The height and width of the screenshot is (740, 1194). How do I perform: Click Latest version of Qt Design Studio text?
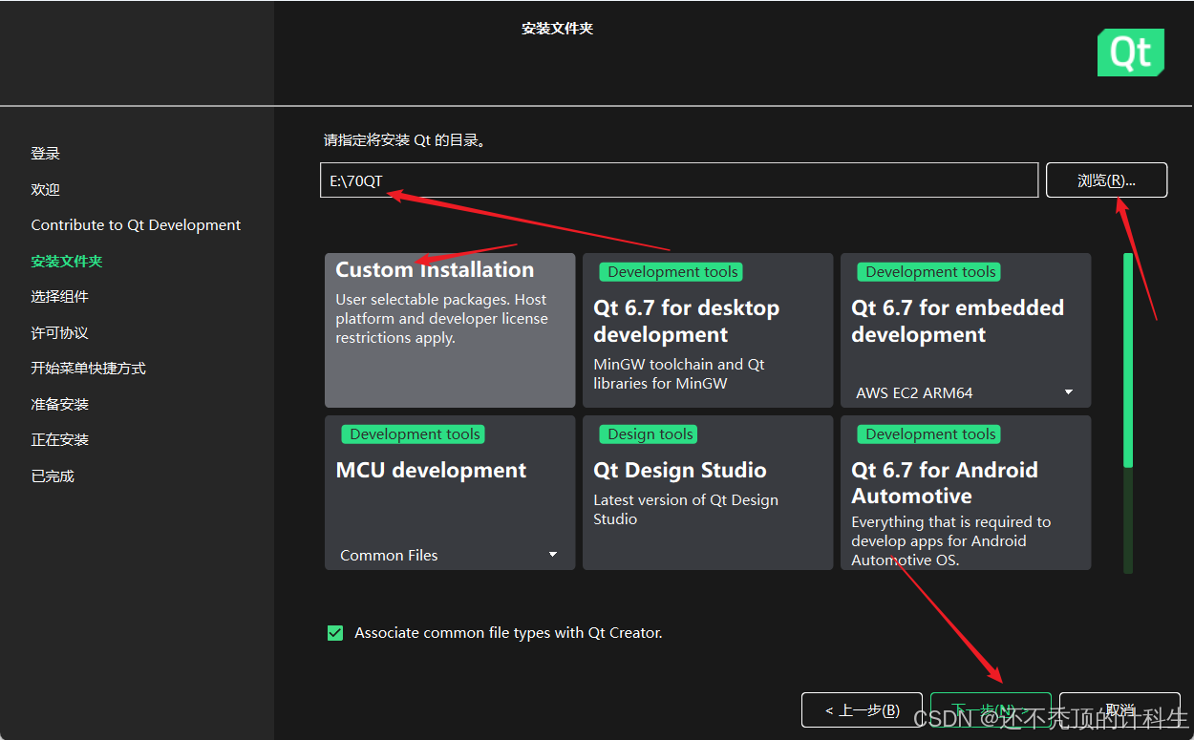[686, 510]
